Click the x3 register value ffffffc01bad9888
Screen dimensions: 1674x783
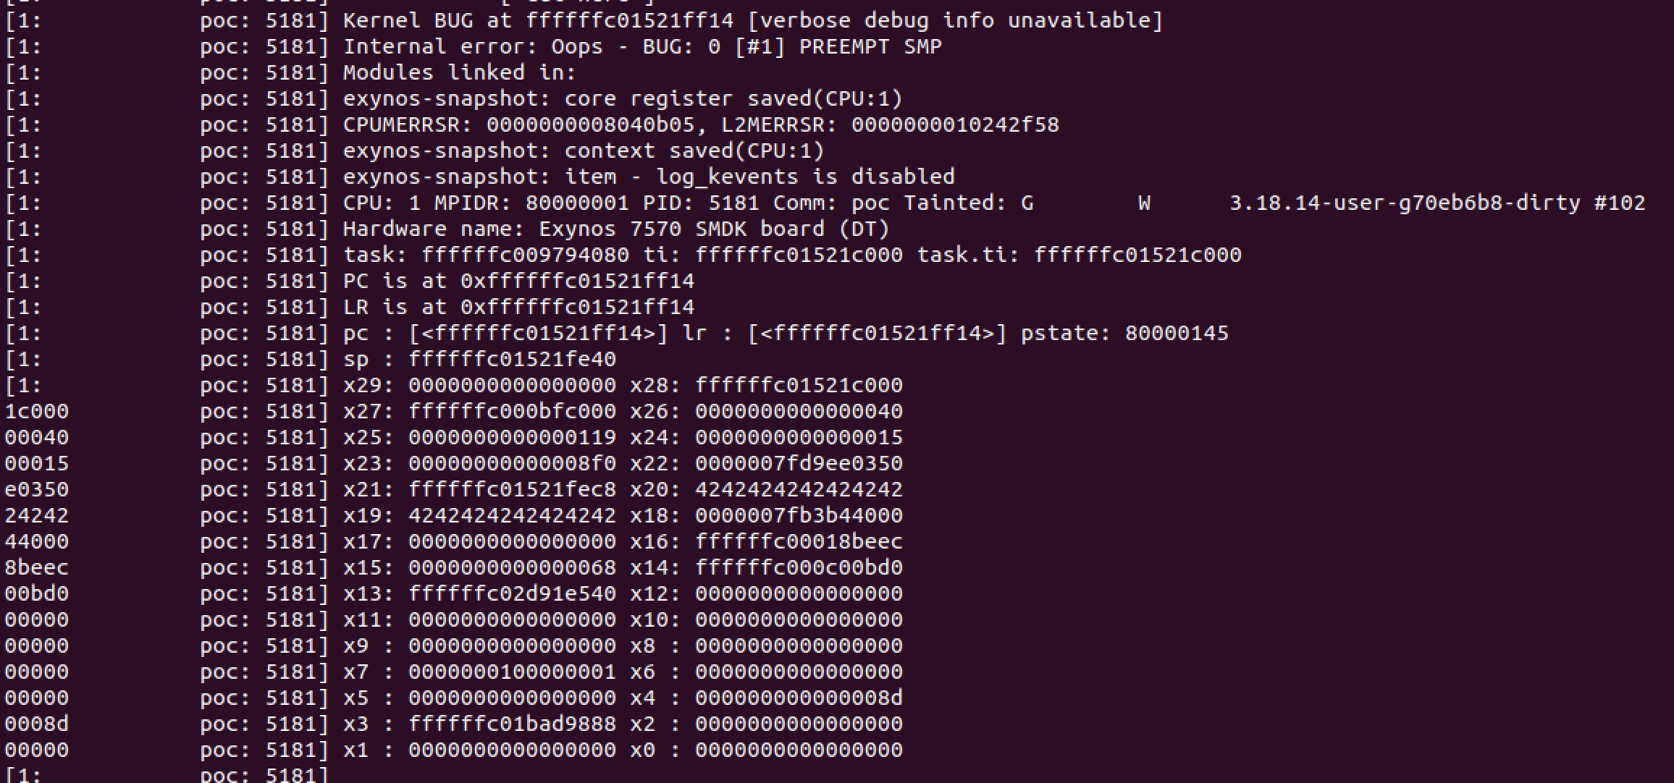(512, 724)
